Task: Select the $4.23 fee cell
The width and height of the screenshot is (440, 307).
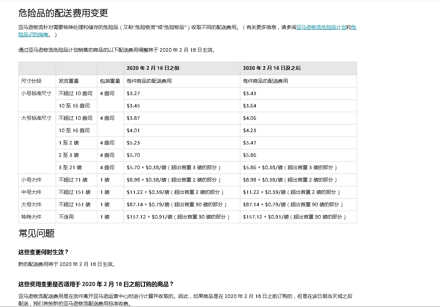Action: pos(298,130)
